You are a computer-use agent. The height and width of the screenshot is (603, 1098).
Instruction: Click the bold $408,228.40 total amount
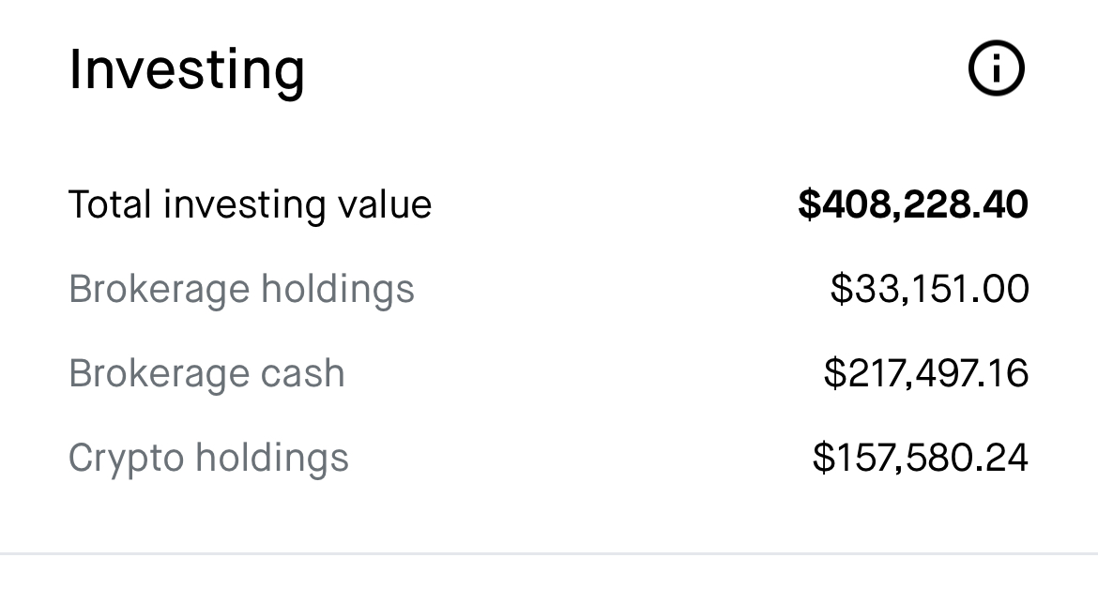tap(912, 204)
